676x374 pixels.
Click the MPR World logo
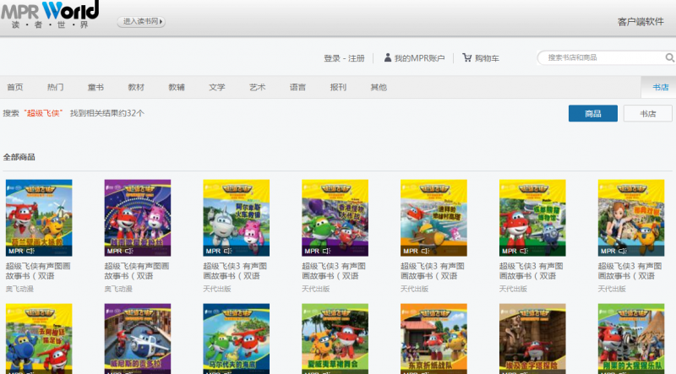point(50,14)
